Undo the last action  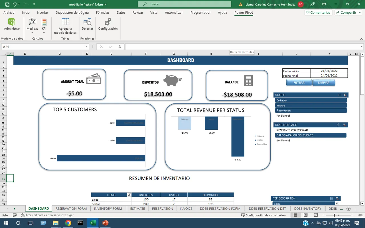(x=15, y=4)
